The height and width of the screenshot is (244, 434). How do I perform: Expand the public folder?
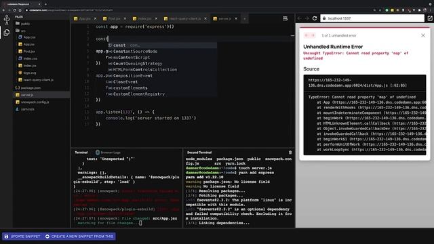point(22,24)
